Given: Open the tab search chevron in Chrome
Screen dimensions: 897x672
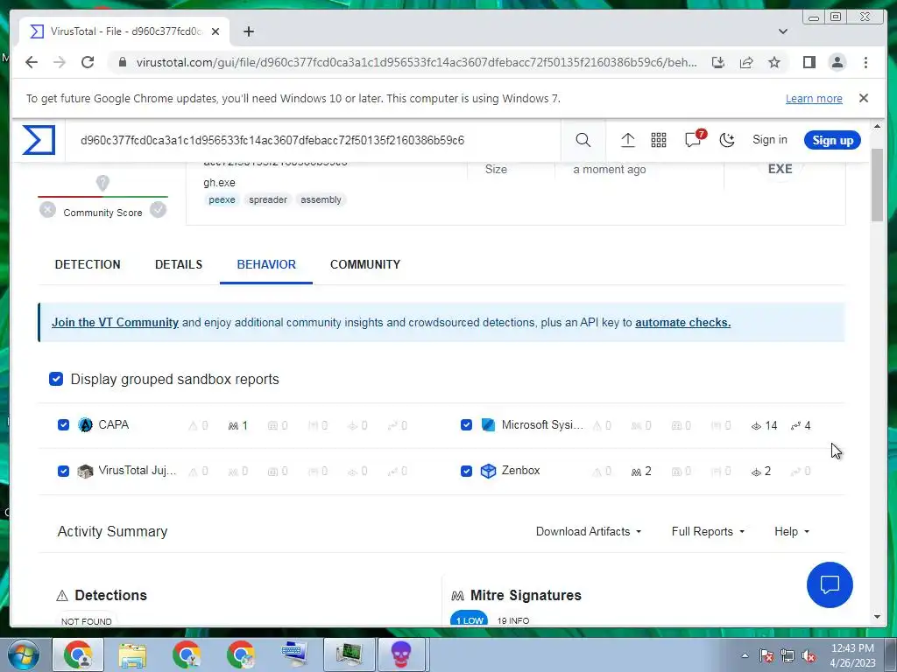Looking at the screenshot, I should tap(783, 31).
